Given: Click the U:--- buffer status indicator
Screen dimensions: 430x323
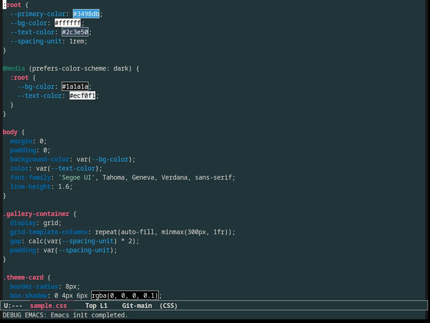Looking at the screenshot, I should tap(13, 306).
